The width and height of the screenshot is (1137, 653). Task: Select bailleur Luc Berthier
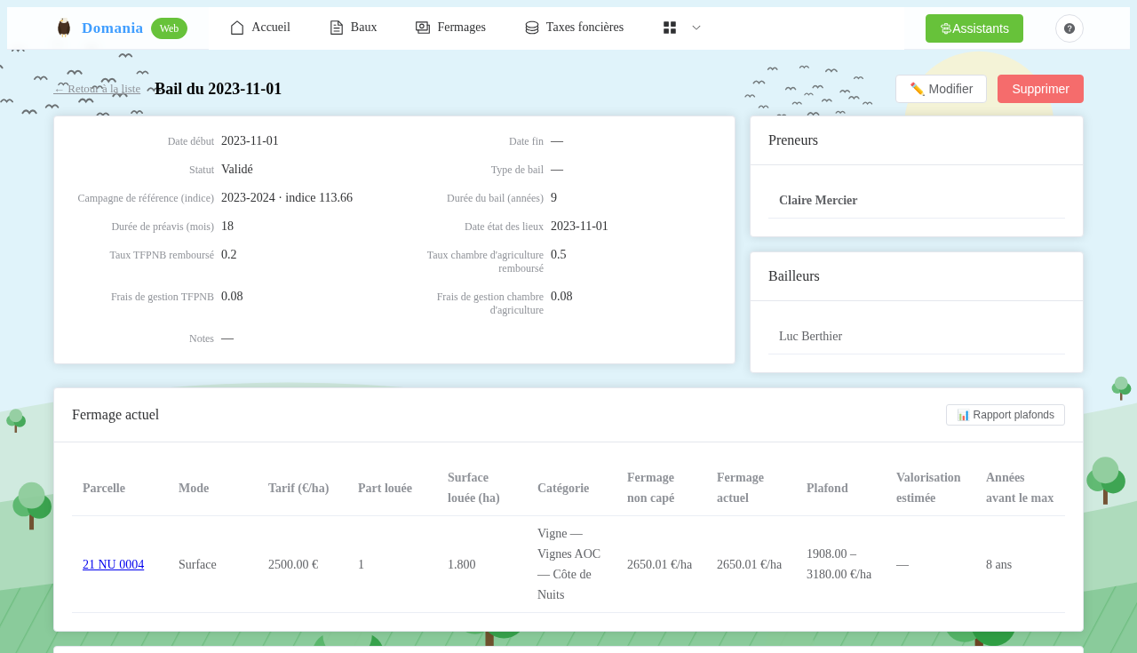810,337
